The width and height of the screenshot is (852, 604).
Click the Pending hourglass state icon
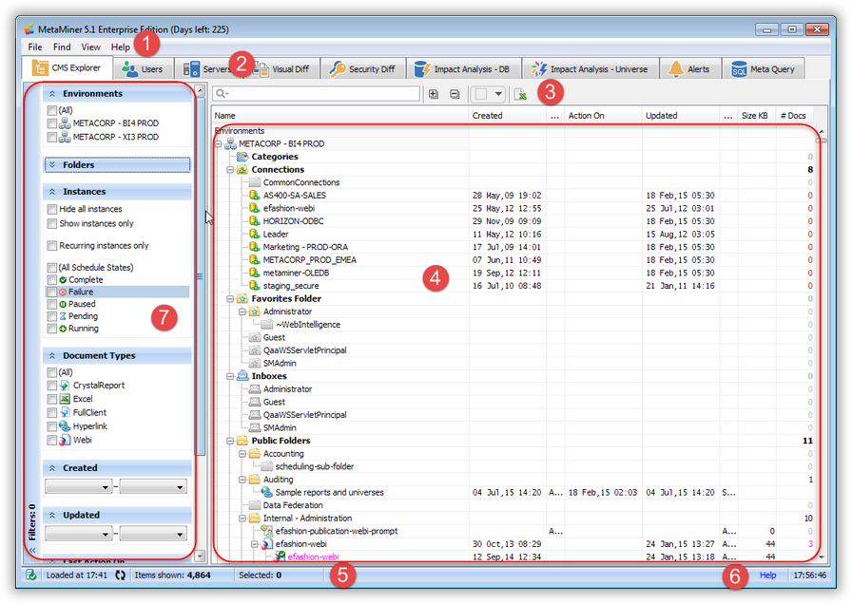tap(63, 316)
